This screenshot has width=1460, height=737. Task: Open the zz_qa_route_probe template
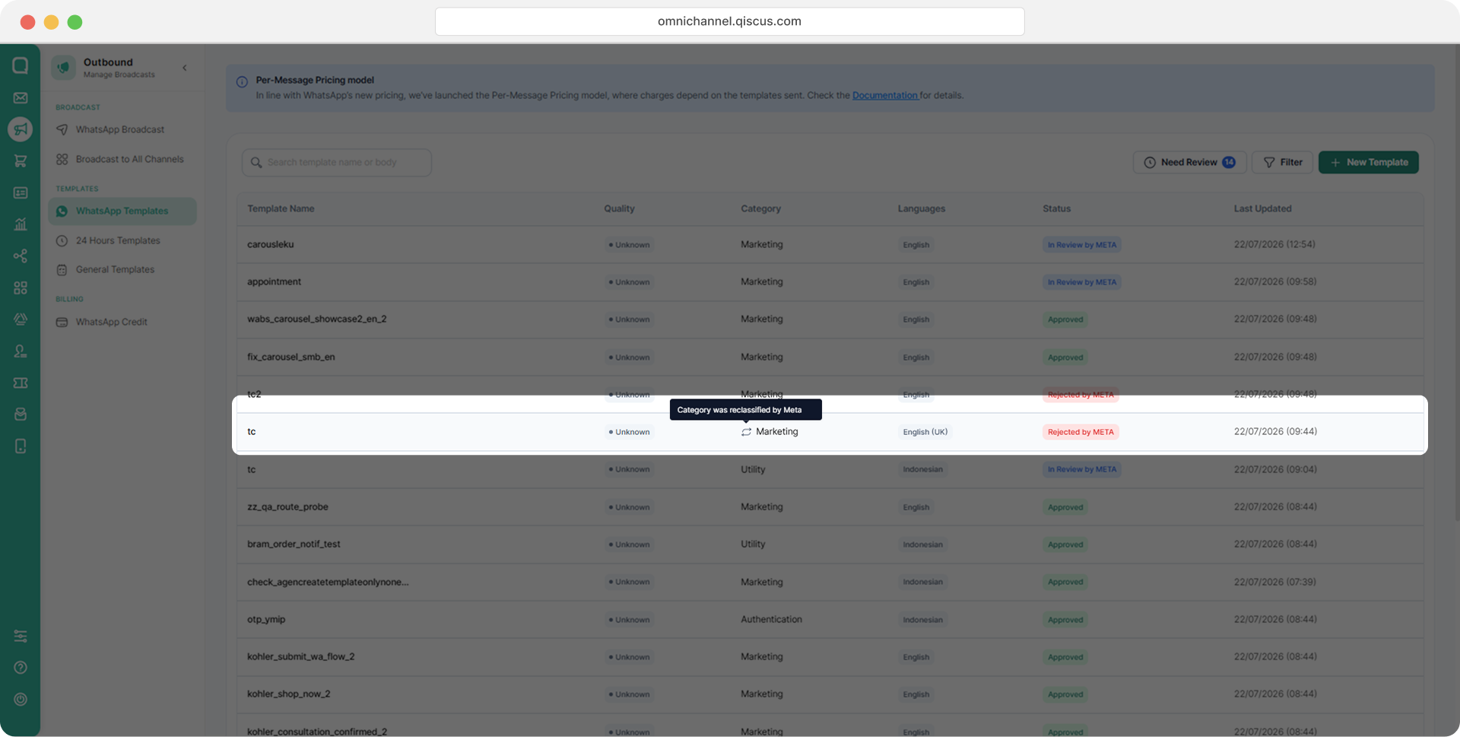(x=830, y=507)
